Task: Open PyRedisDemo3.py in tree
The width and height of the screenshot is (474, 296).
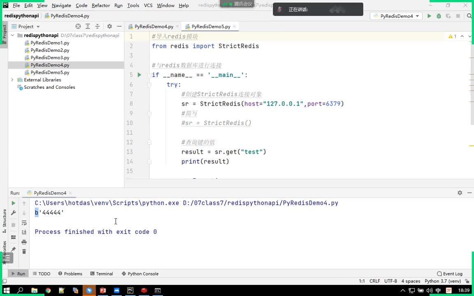Action: (x=50, y=58)
